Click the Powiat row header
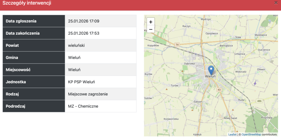Screen dimensions: 281x139 coord(34,45)
